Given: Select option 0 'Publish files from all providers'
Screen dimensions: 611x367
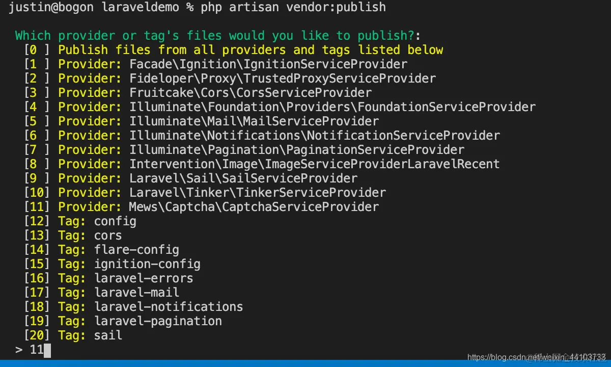Looking at the screenshot, I should (233, 50).
